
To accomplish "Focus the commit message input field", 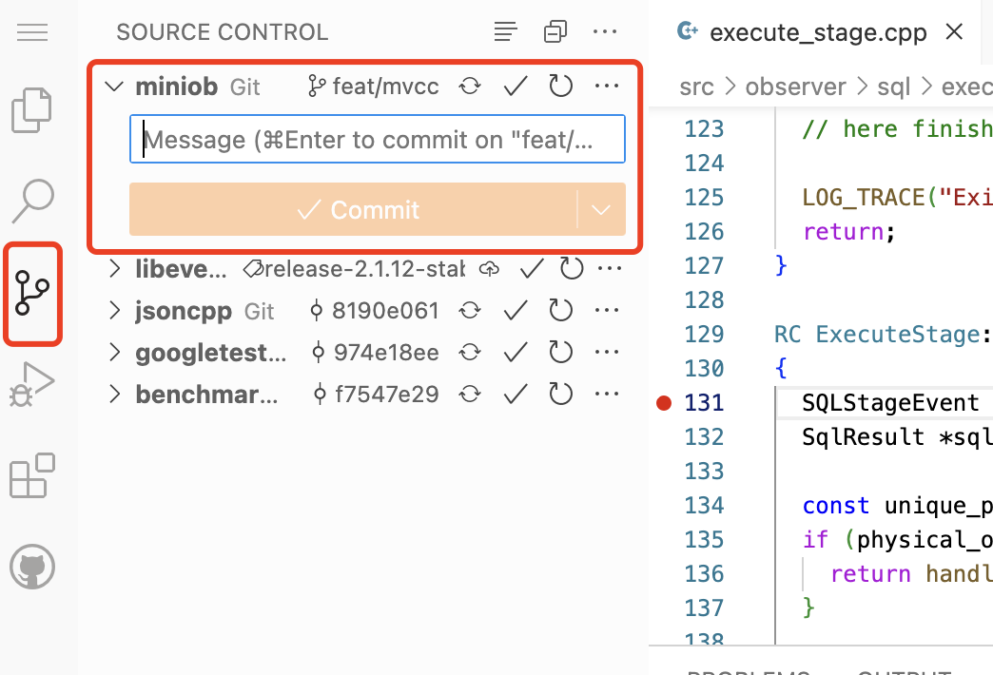I will point(378,139).
